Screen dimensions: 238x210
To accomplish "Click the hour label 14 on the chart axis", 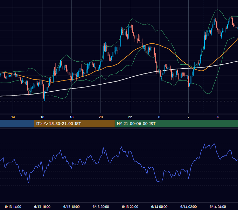I will point(13,117).
